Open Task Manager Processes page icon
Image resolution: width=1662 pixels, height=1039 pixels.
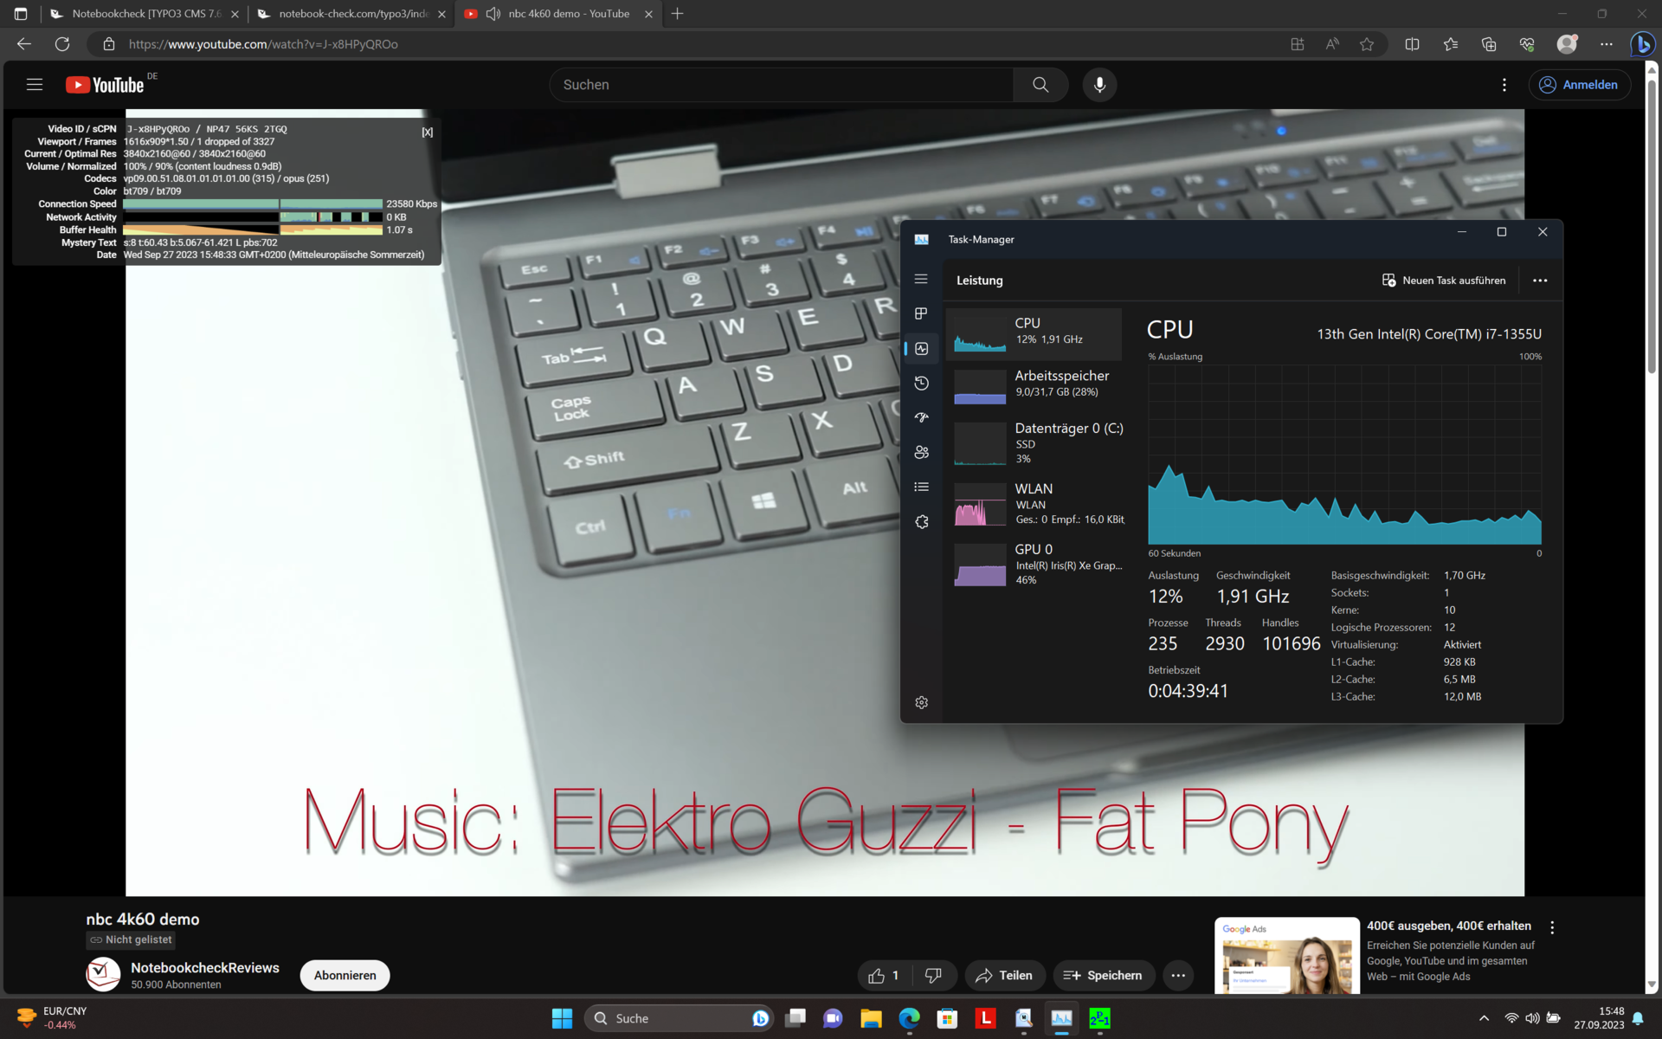click(x=921, y=313)
